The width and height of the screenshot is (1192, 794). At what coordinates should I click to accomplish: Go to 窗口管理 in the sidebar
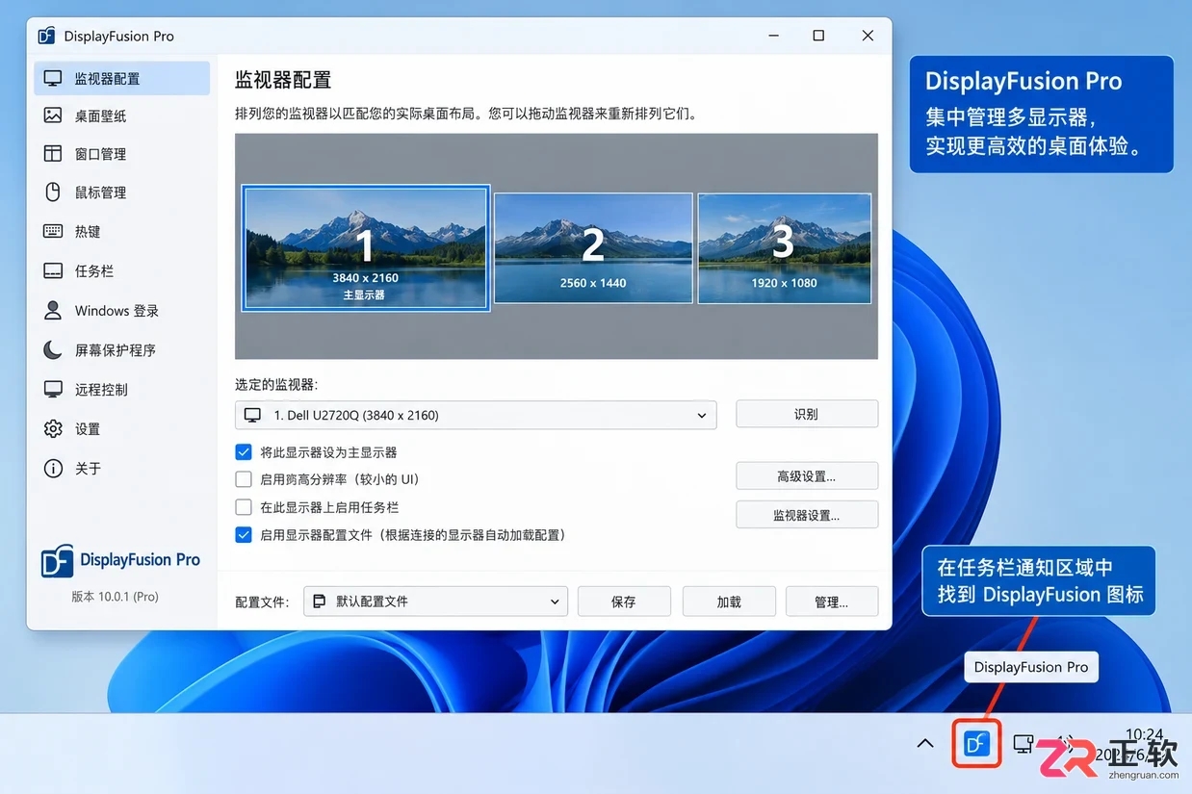pyautogui.click(x=122, y=154)
